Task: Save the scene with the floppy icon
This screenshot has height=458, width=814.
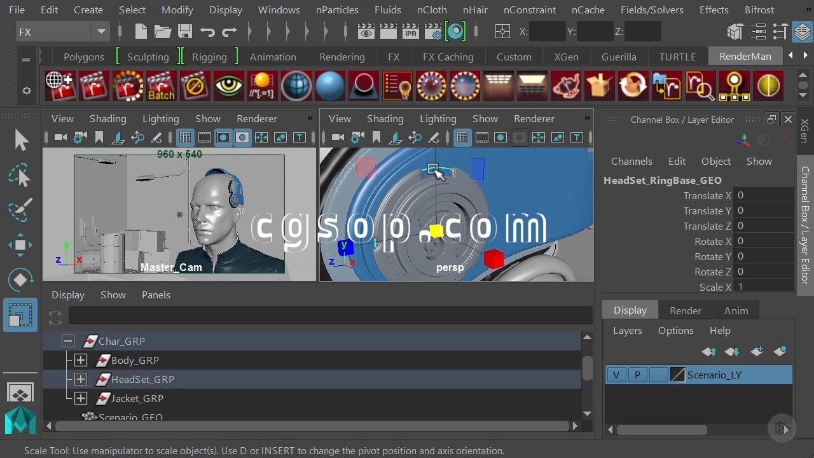Action: (185, 32)
